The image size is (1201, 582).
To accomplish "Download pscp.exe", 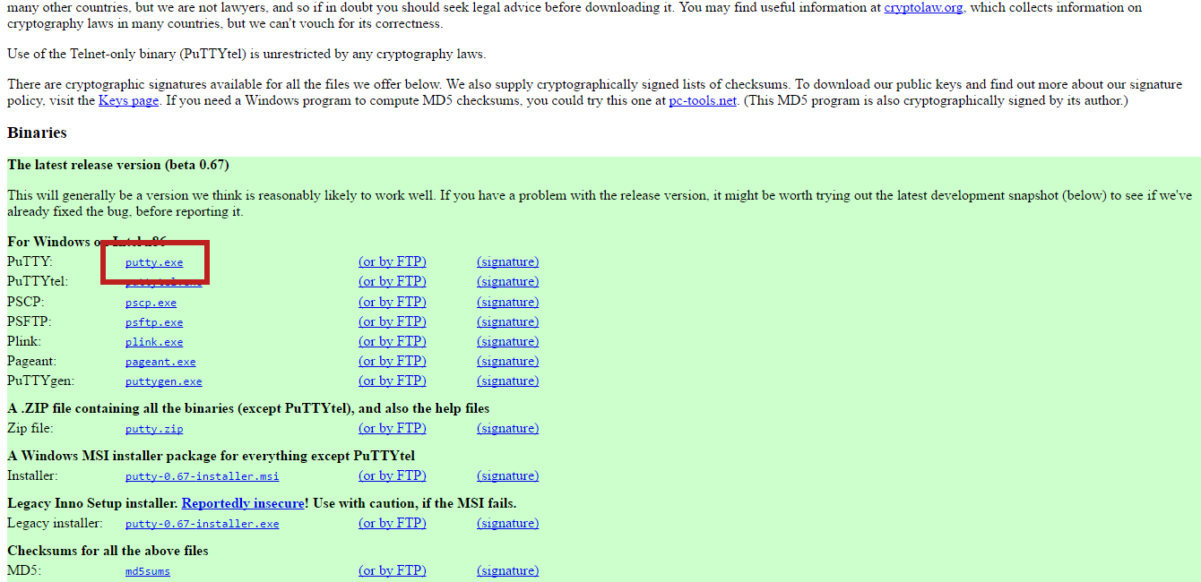I will coord(151,303).
